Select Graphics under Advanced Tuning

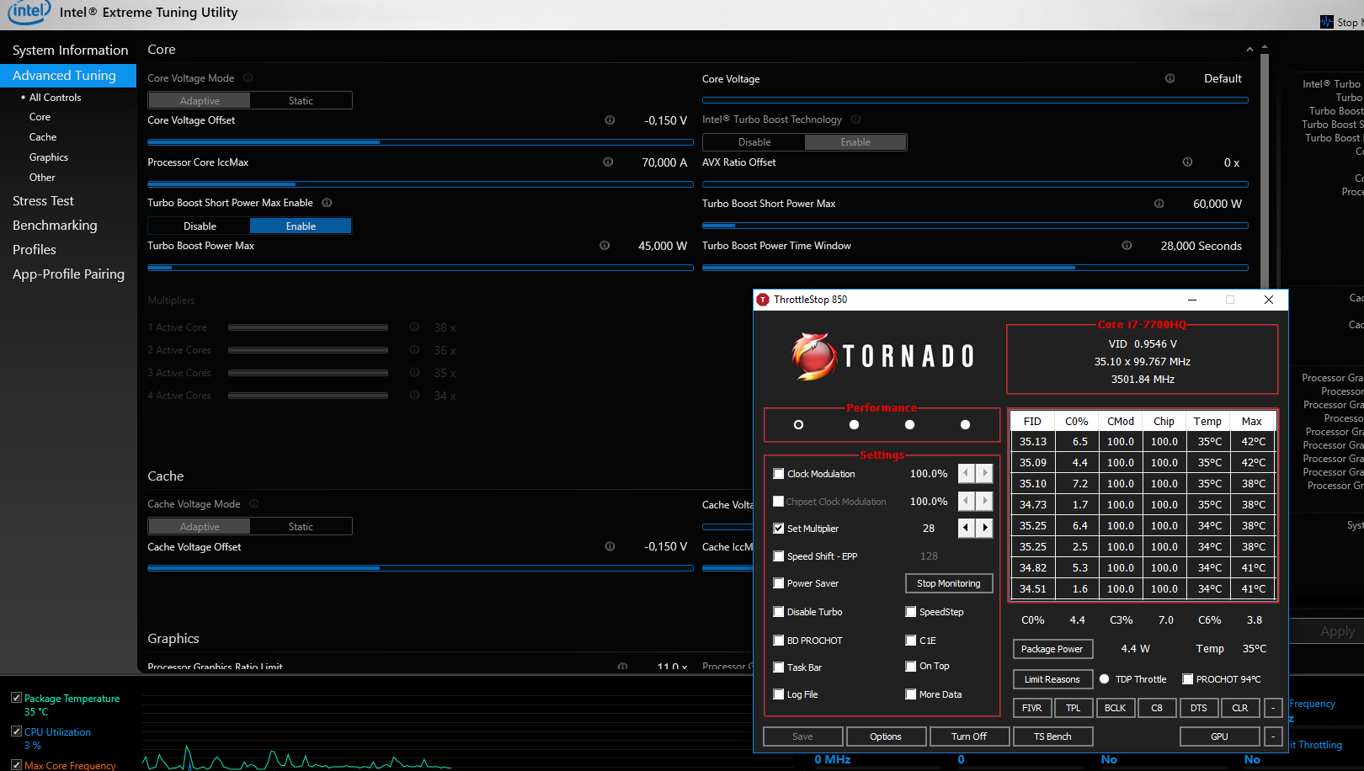tap(49, 157)
